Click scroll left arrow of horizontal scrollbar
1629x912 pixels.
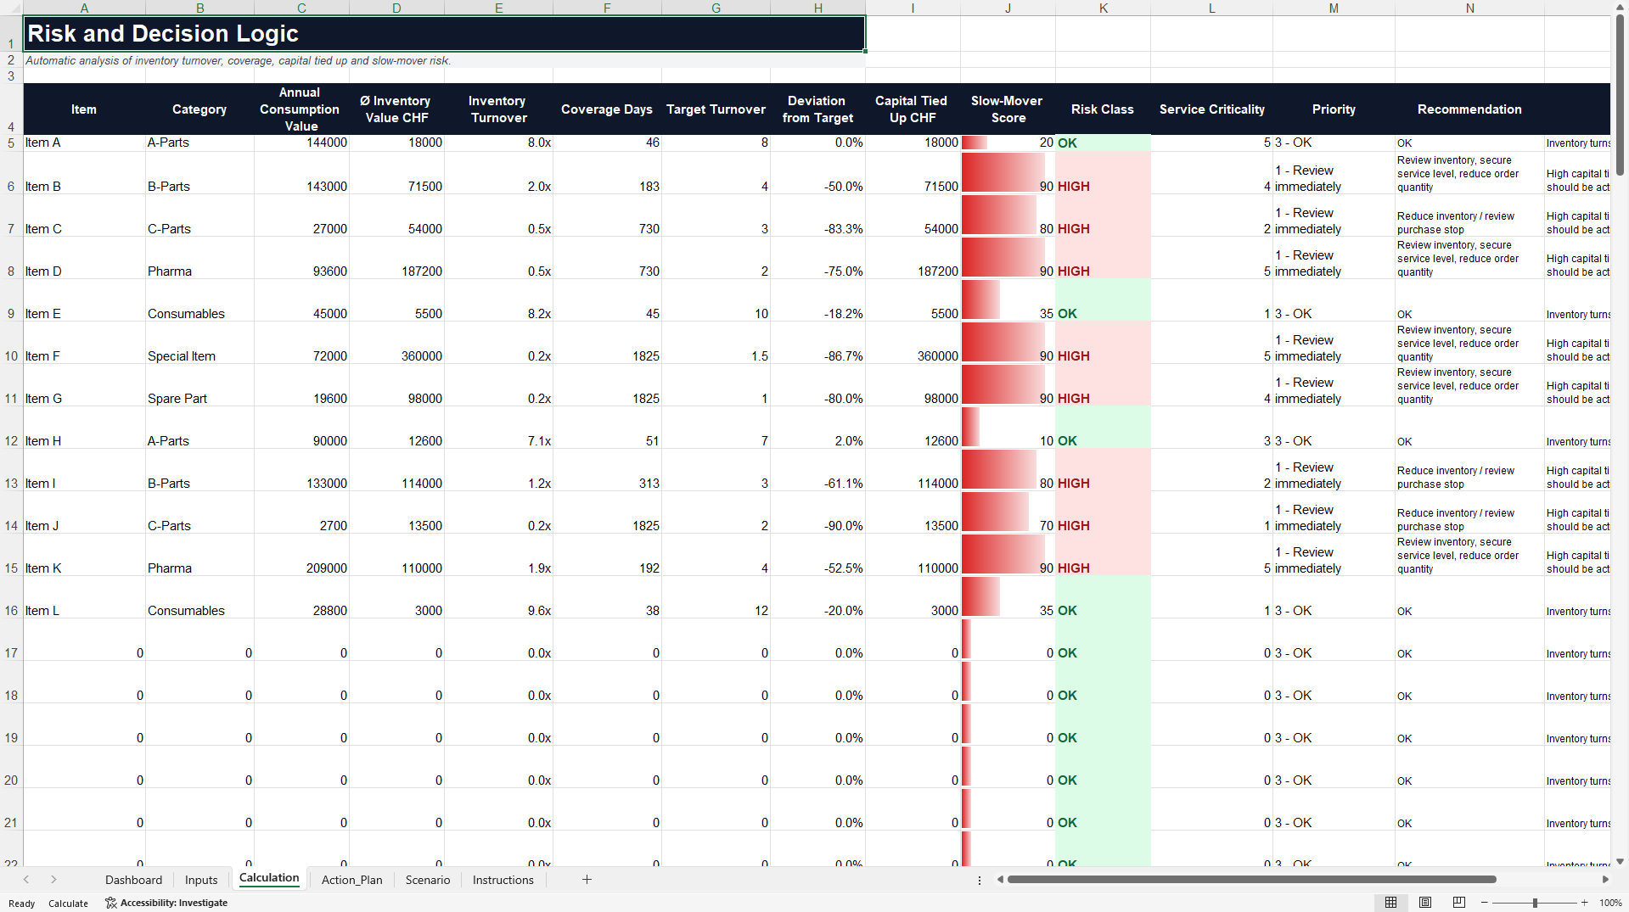[x=1000, y=880]
